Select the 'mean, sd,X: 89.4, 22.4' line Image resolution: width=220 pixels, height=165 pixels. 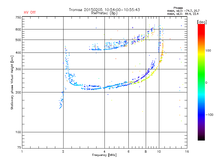point(183,14)
